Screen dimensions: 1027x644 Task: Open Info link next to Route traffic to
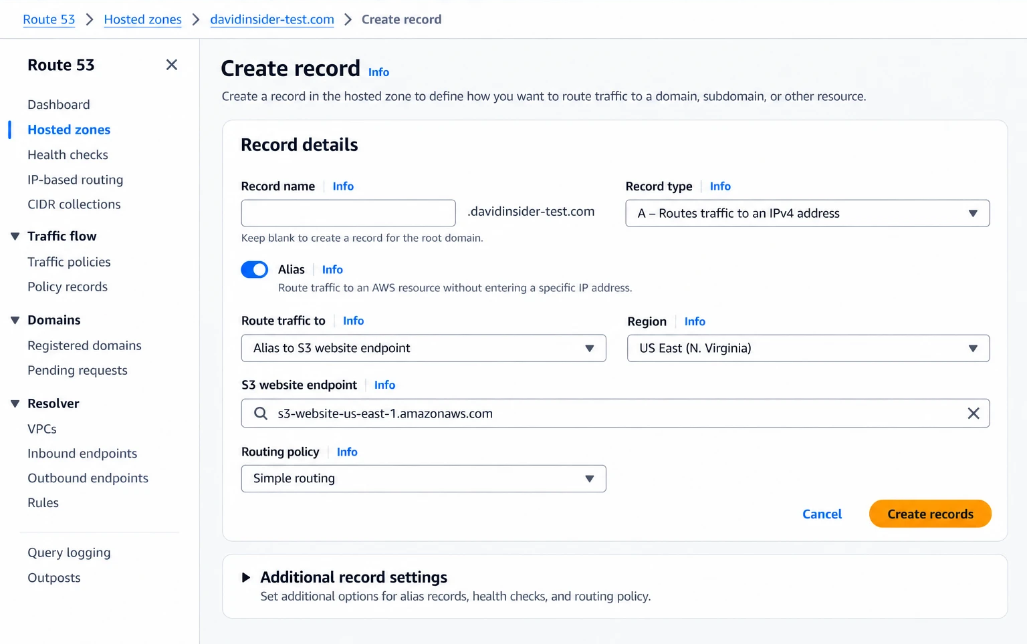(x=353, y=321)
